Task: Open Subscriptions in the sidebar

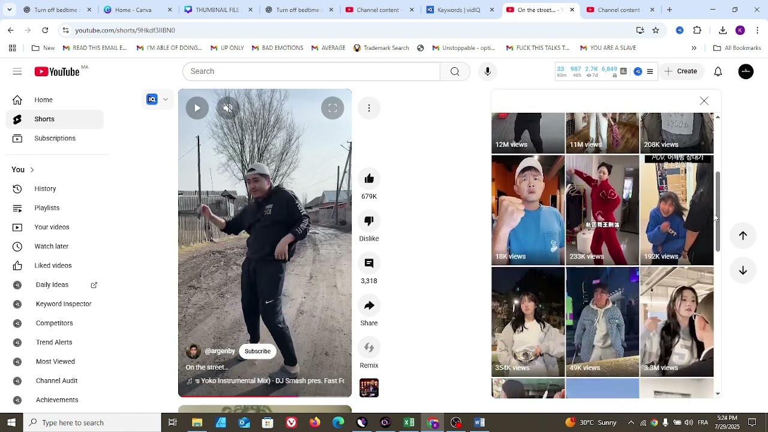Action: point(55,139)
